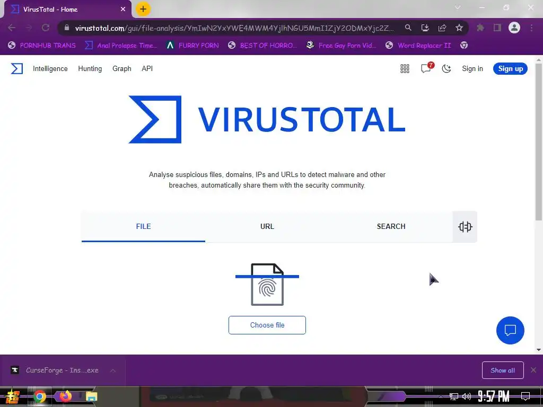Viewport: 543px width, 407px height.
Task: Open the CurseForge download item
Action: pyautogui.click(x=55, y=370)
